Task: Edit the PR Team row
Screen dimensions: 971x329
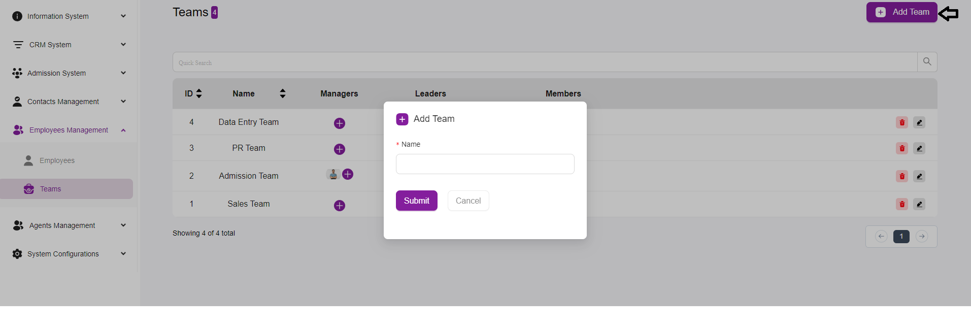Action: (x=919, y=148)
